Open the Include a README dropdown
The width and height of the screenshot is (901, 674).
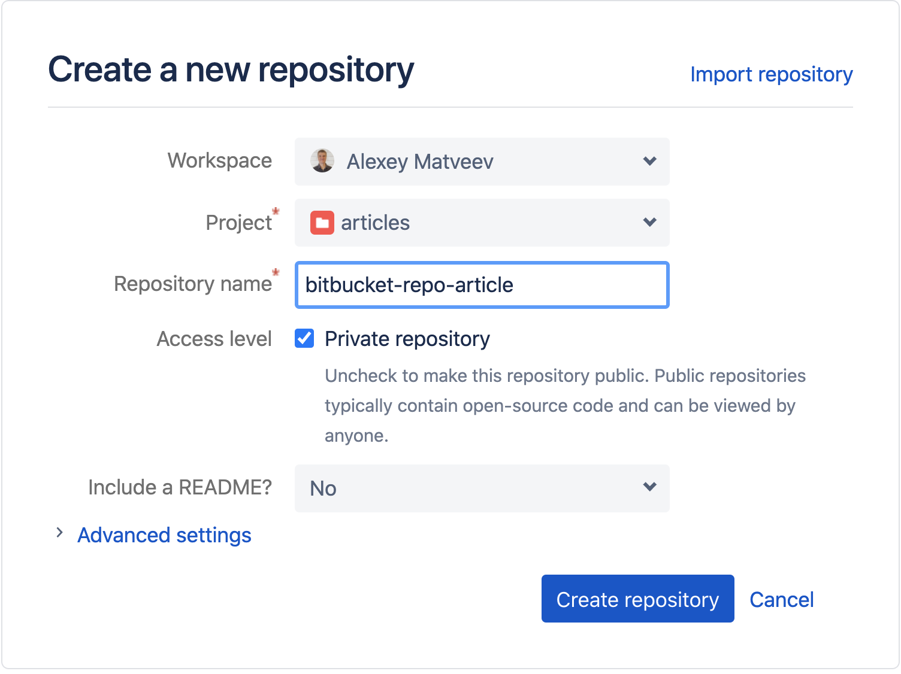coord(482,488)
